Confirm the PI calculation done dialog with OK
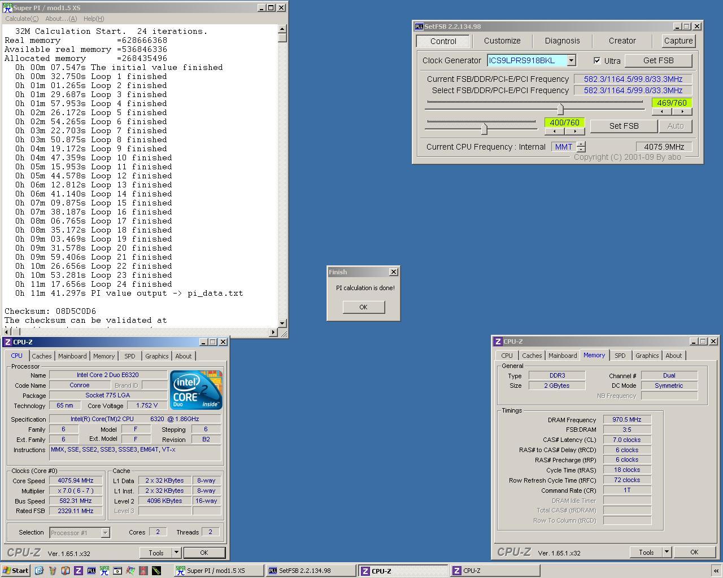723x578 pixels. tap(363, 307)
